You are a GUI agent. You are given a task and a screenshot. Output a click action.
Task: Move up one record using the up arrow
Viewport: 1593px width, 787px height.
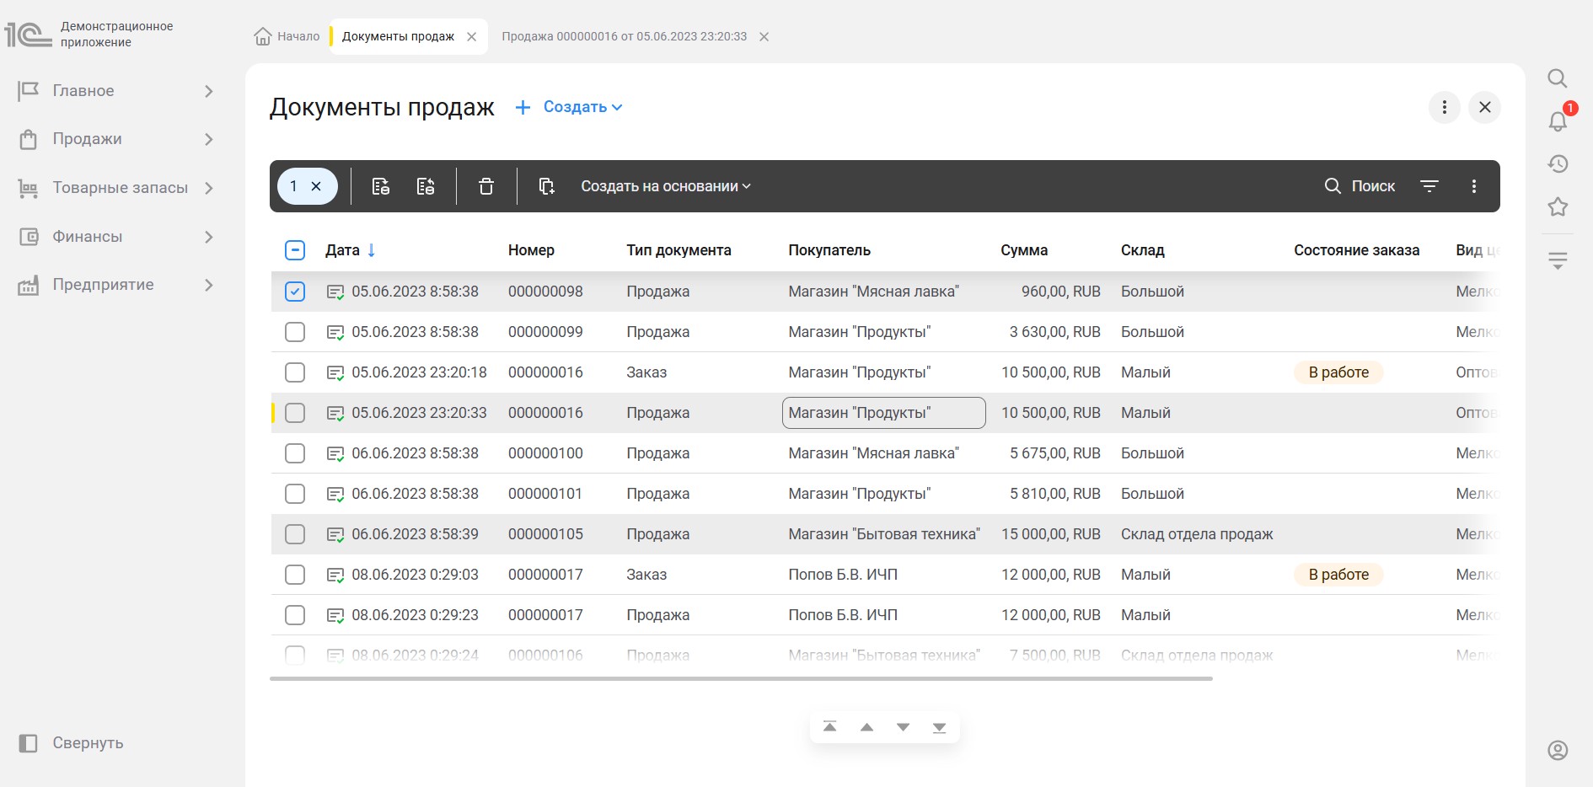(x=866, y=727)
